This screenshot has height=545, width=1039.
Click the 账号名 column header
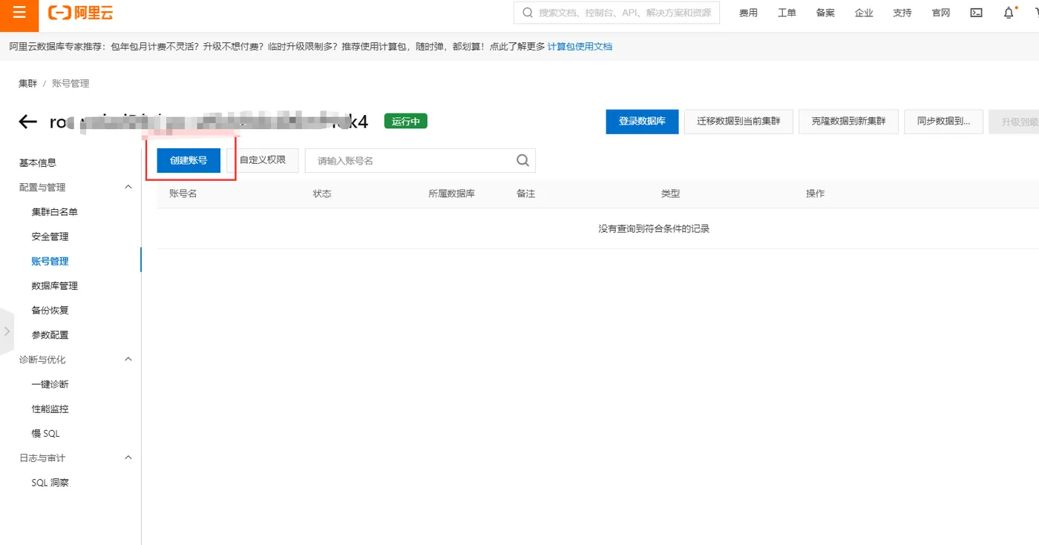click(183, 194)
